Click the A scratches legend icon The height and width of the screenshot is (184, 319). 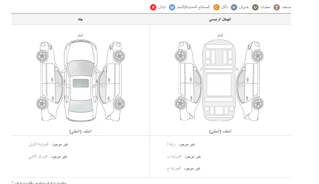point(234,7)
